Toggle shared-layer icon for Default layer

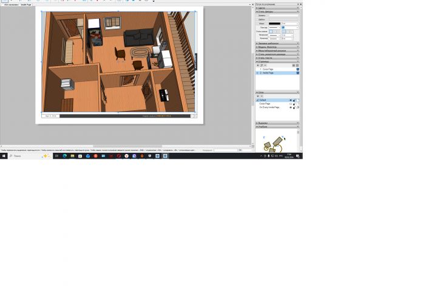tap(297, 100)
